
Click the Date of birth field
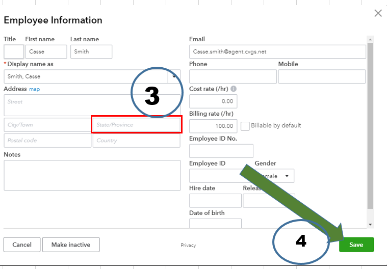coord(215,223)
